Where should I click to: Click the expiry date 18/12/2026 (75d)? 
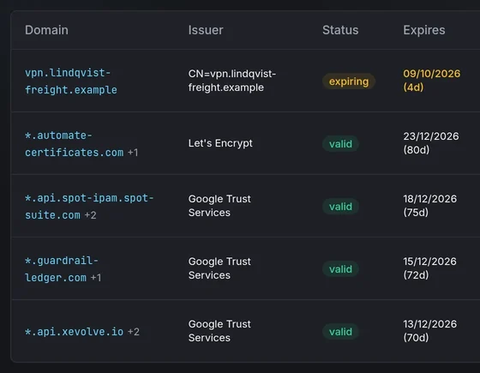pyautogui.click(x=429, y=206)
